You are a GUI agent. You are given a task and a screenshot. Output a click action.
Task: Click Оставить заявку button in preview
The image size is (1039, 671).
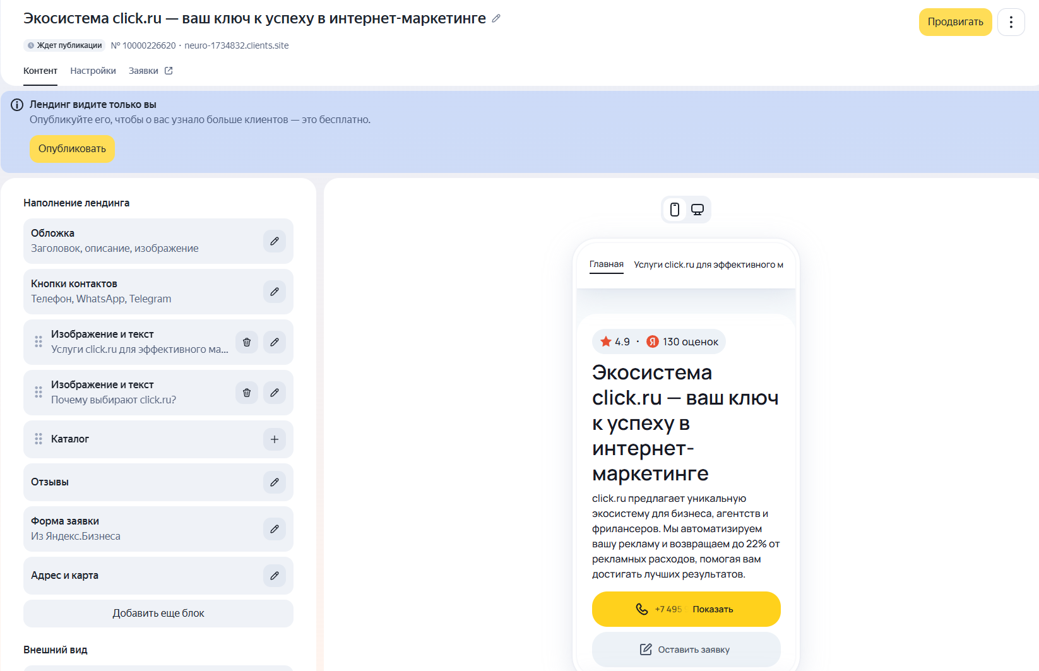click(x=686, y=650)
